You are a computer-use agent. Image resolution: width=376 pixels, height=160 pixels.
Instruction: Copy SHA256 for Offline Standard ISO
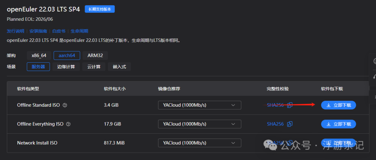click(x=290, y=105)
